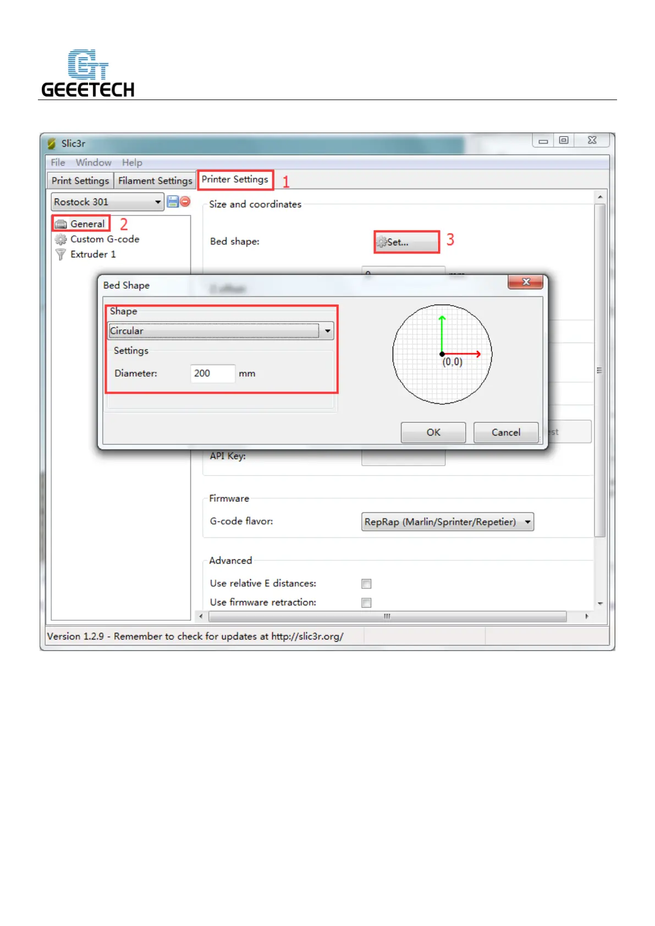Open the Window menu

click(x=93, y=163)
